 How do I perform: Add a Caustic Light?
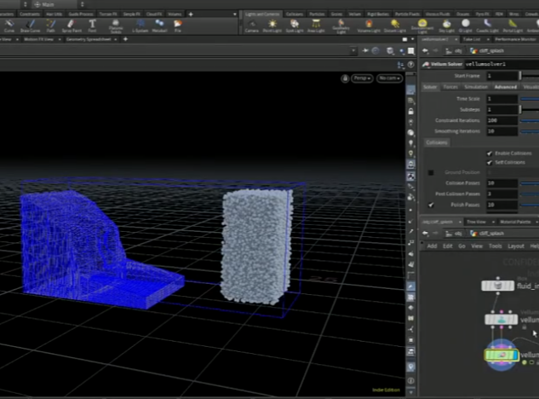coord(487,26)
